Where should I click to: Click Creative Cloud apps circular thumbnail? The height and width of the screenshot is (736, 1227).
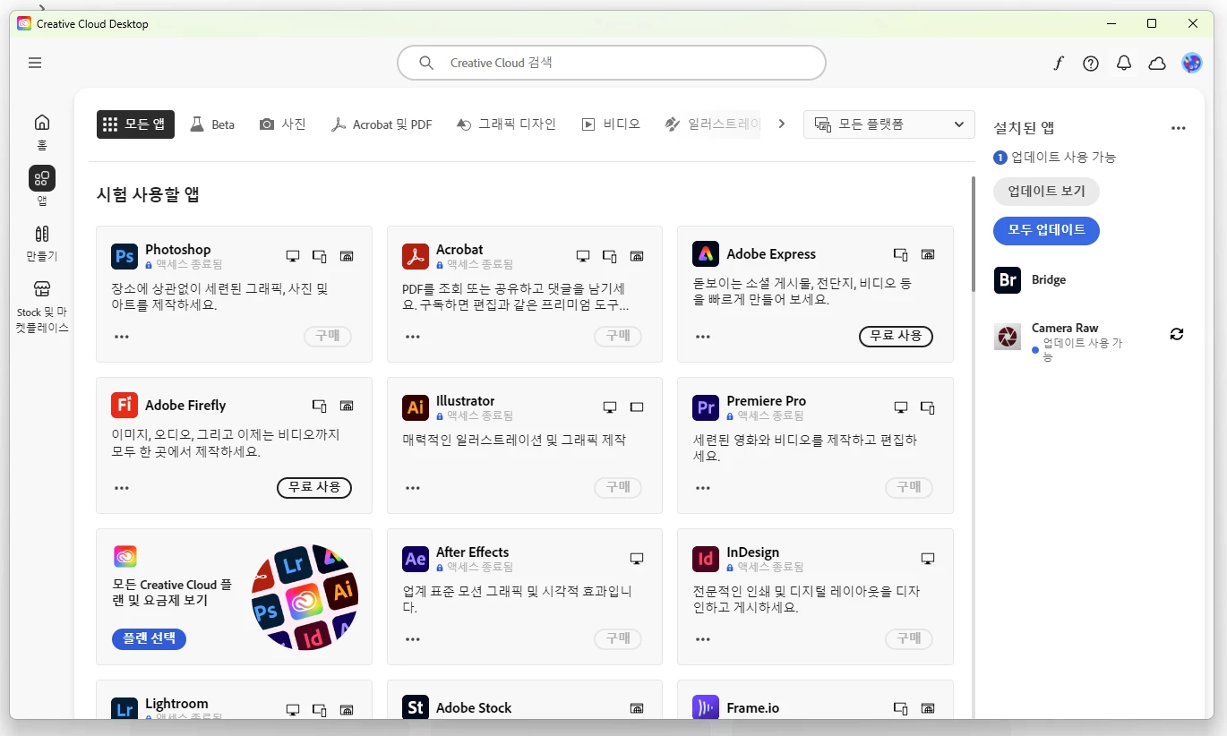(305, 597)
